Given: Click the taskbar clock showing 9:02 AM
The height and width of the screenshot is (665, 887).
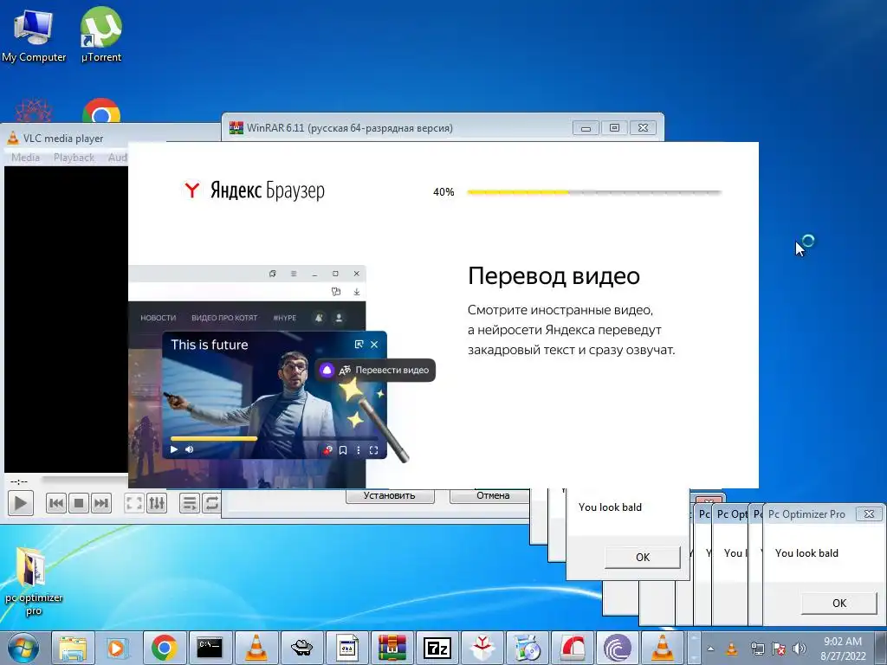Looking at the screenshot, I should click(x=843, y=649).
